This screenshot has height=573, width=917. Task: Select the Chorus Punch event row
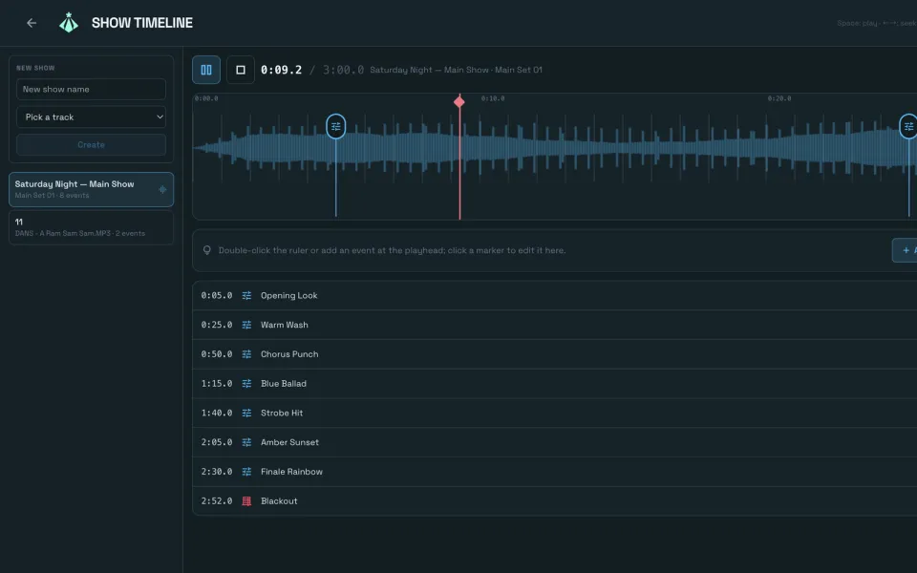(x=554, y=354)
